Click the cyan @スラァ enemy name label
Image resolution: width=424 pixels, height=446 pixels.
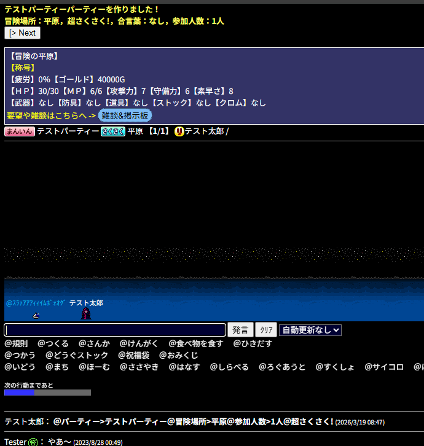[x=36, y=303]
